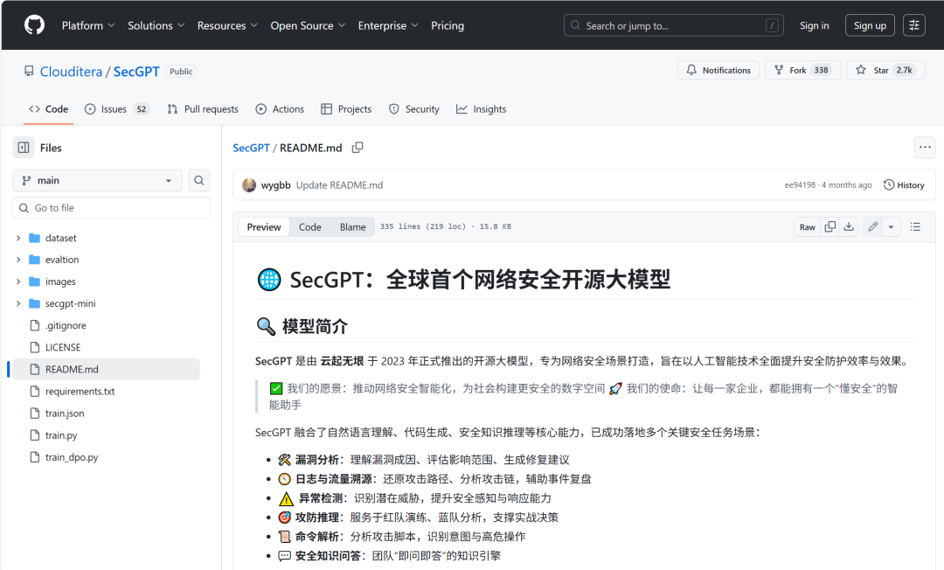944x570 pixels.
Task: Open the GitHub home logo
Action: (34, 25)
